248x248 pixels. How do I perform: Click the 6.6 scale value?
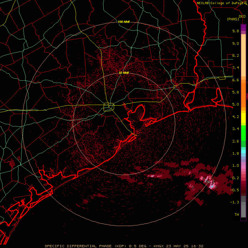point(236,80)
